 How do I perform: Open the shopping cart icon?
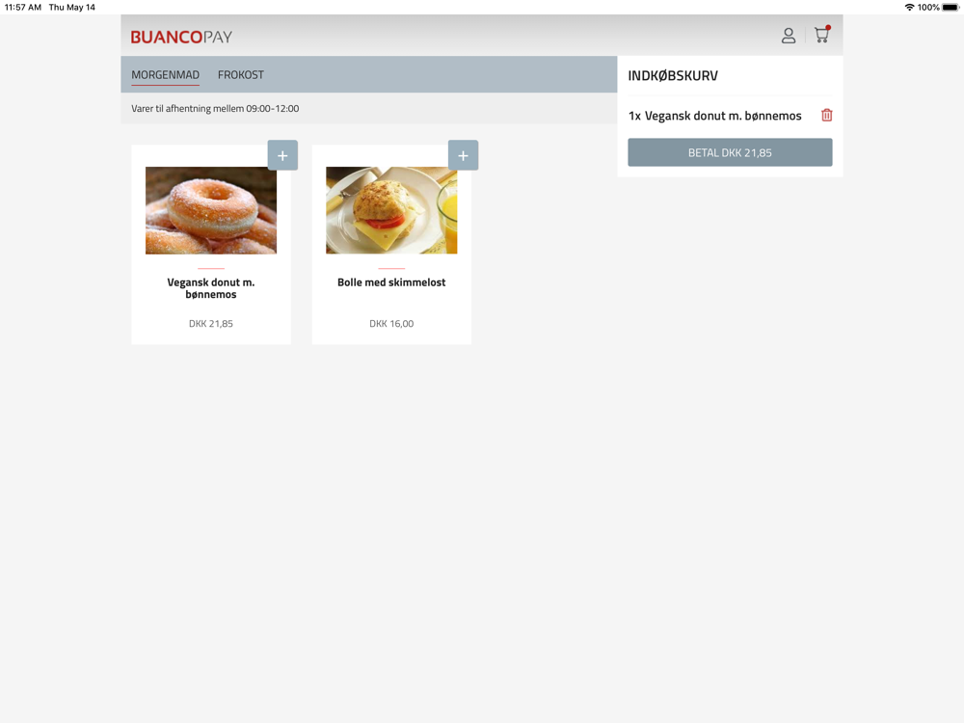tap(822, 35)
